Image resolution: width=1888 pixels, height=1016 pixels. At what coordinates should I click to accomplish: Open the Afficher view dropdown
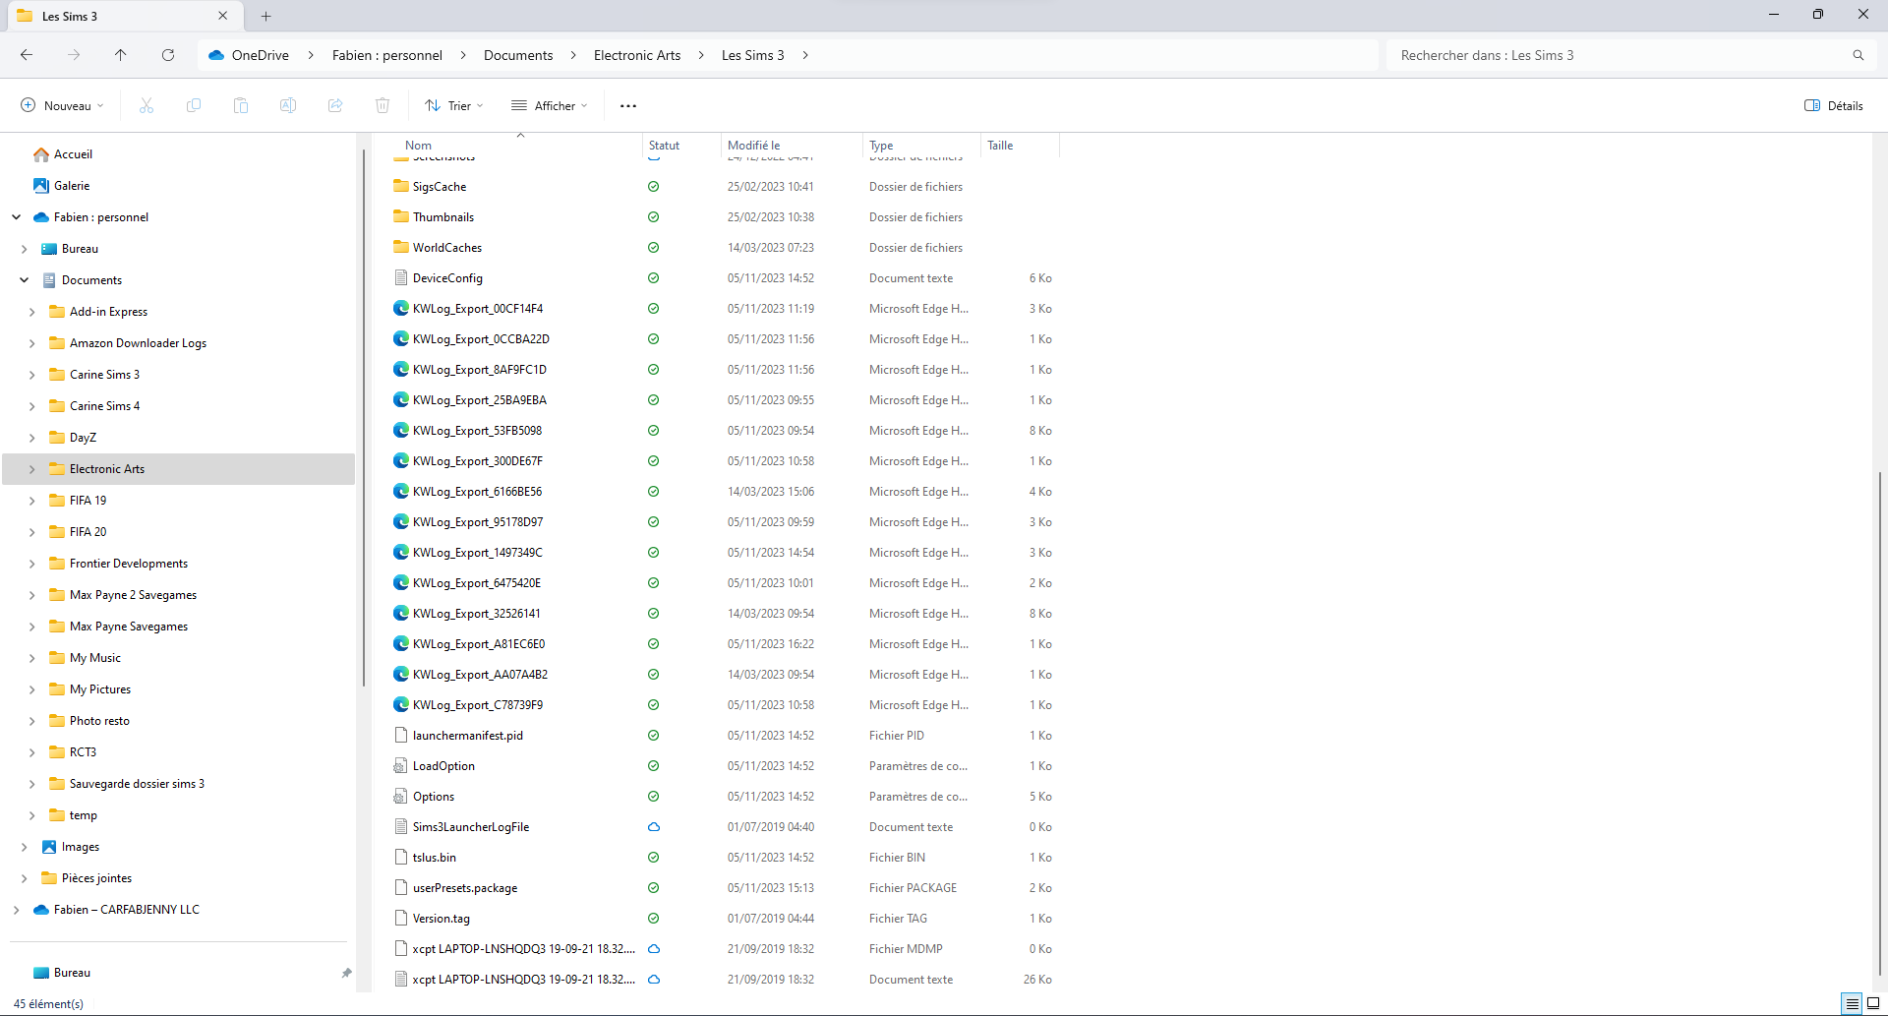click(x=550, y=105)
